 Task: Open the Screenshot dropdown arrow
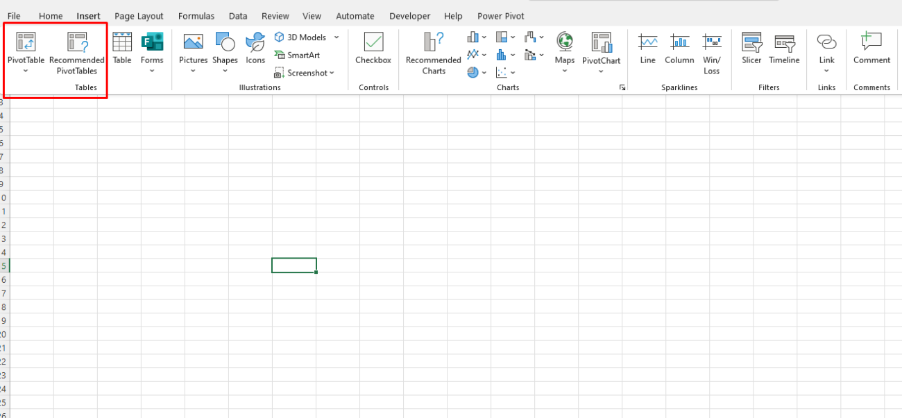(332, 73)
